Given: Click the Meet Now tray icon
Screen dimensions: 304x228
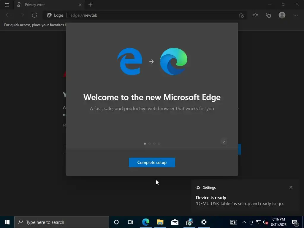Looking at the screenshot, I should [251, 222].
